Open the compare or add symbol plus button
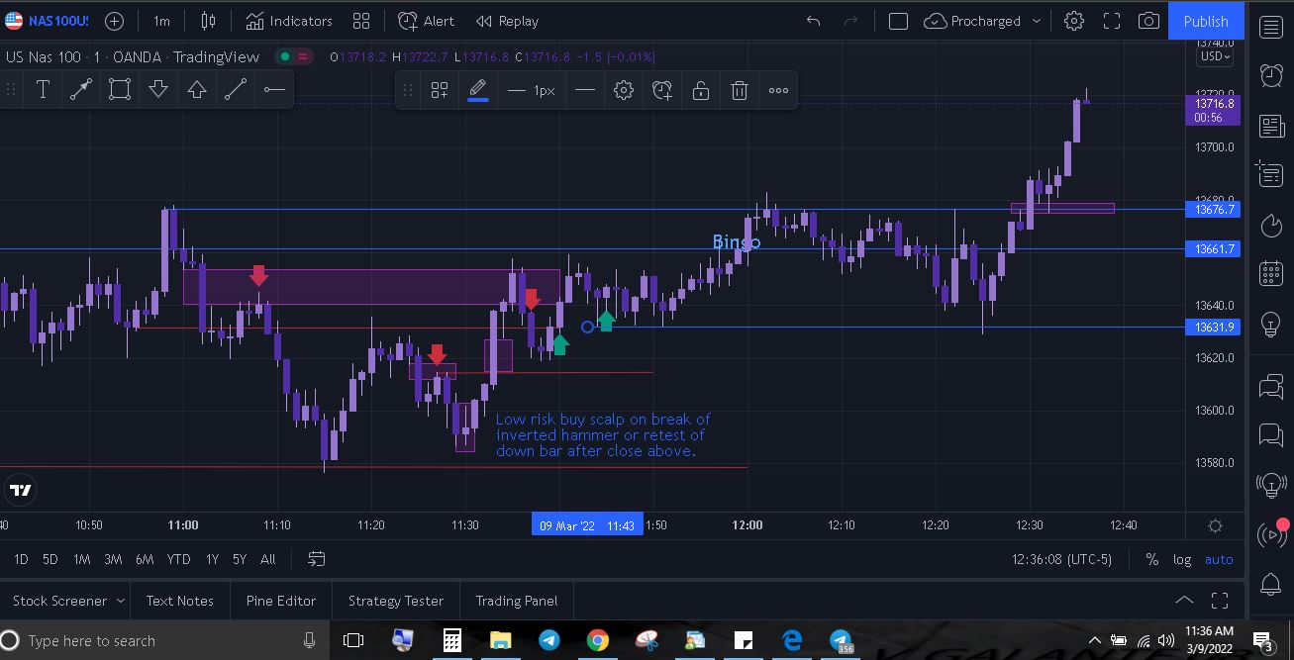This screenshot has height=660, width=1294. tap(115, 21)
